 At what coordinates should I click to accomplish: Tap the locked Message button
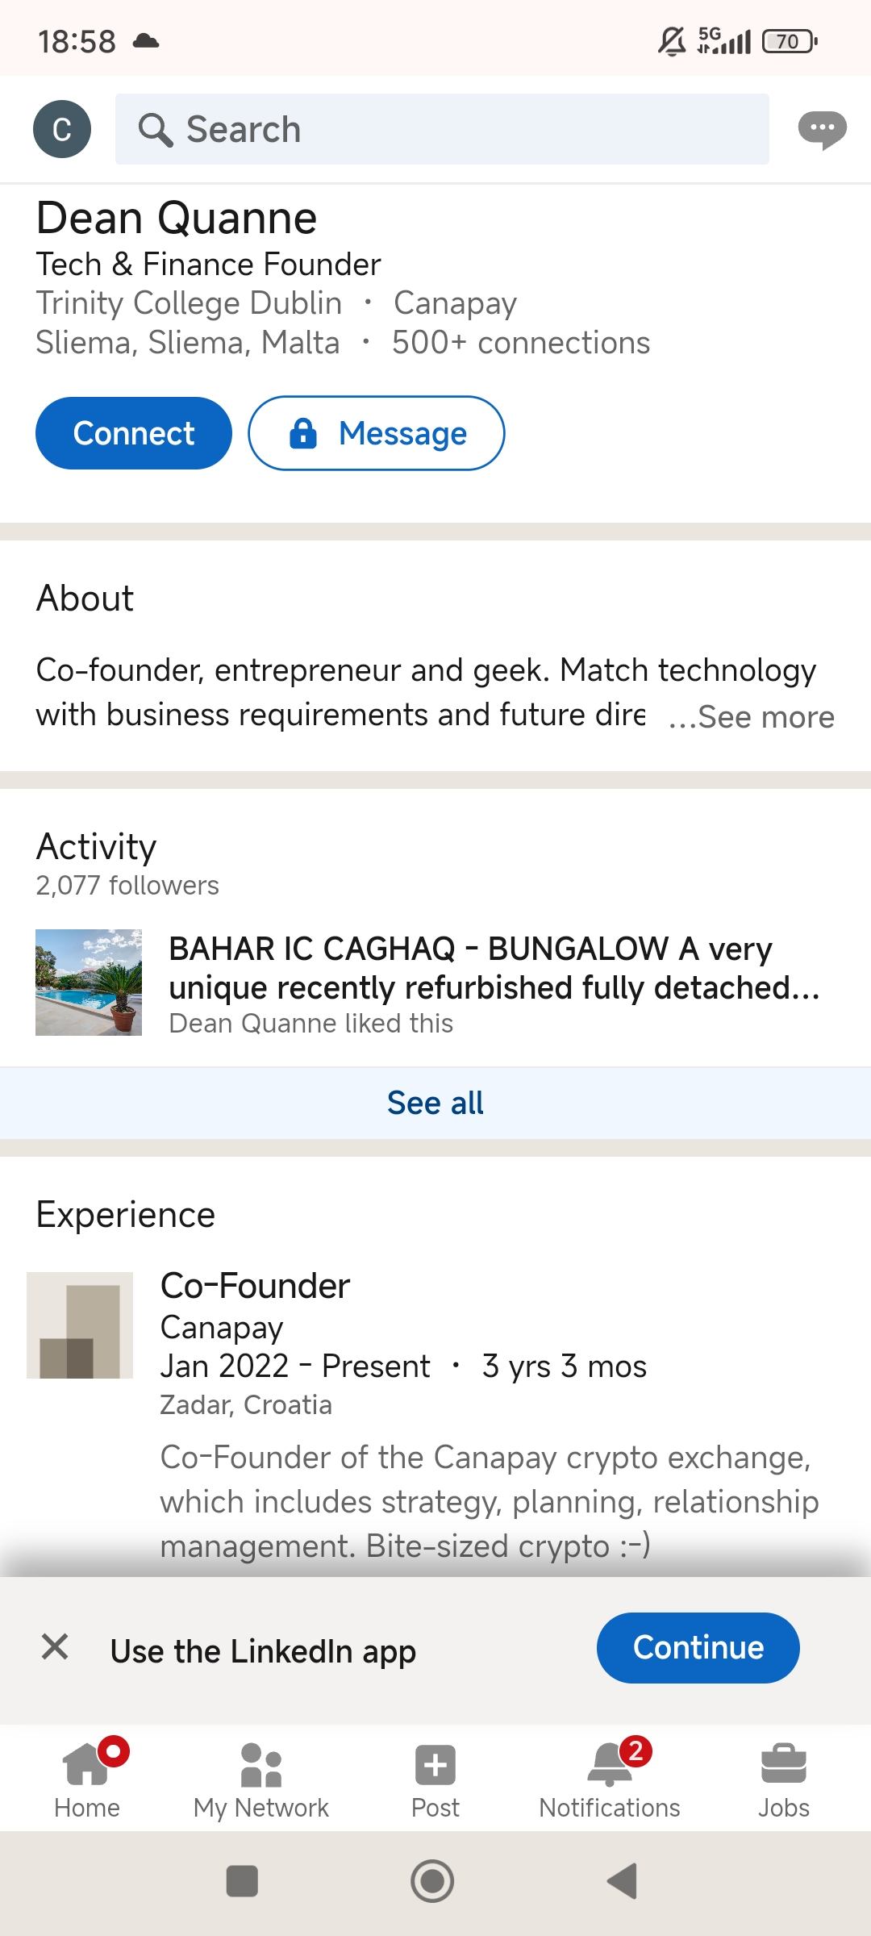click(x=377, y=433)
